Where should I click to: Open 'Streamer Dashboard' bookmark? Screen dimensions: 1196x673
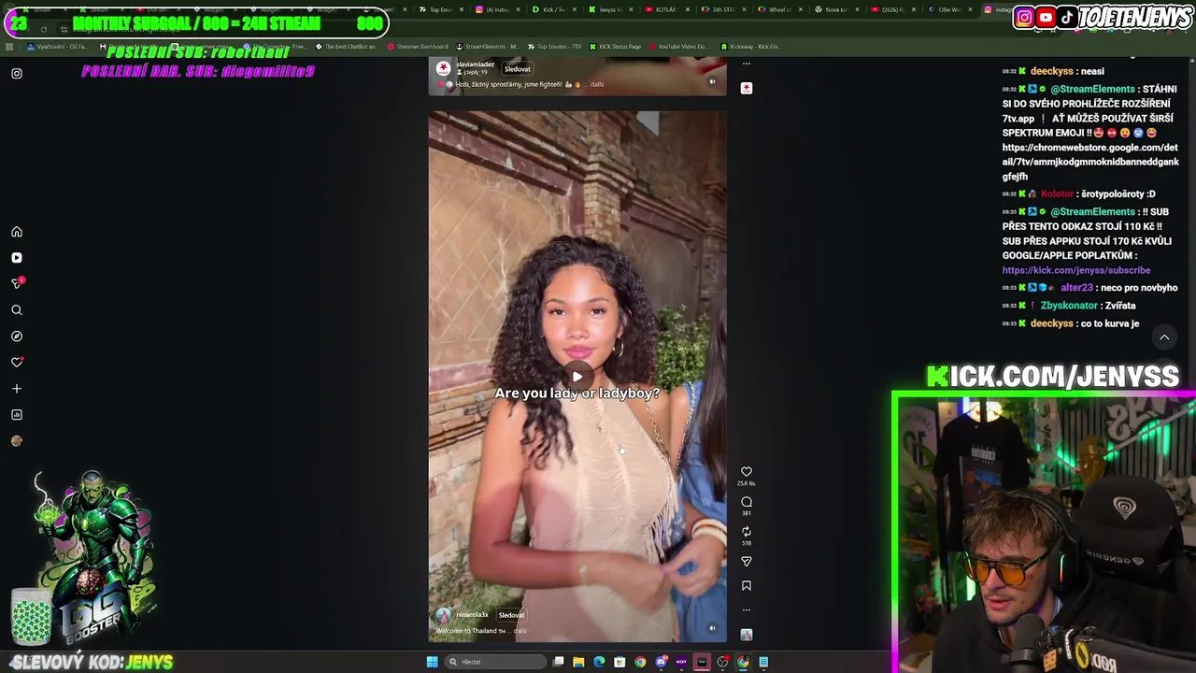tap(417, 47)
